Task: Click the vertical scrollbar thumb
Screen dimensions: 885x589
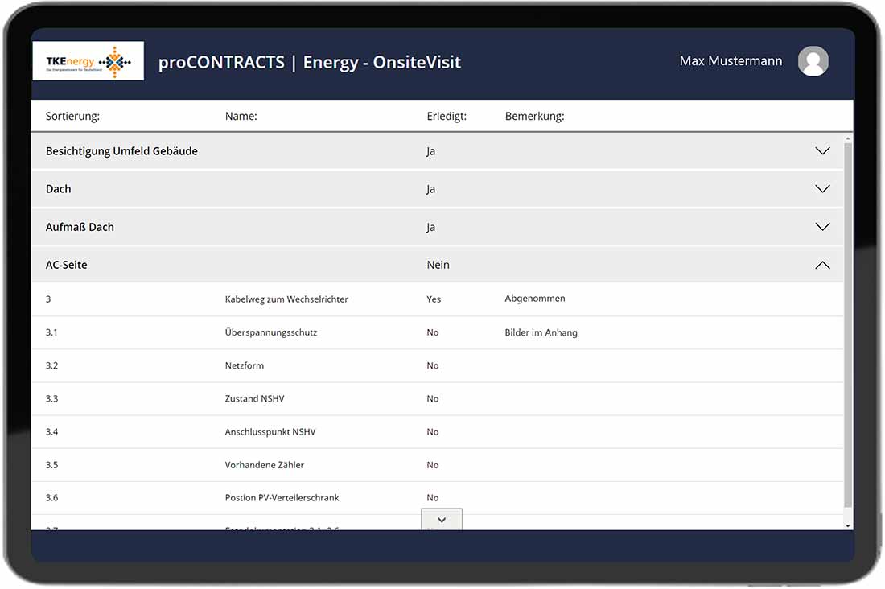Action: pyautogui.click(x=848, y=322)
